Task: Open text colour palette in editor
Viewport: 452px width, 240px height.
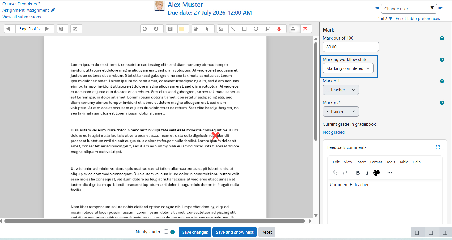Action: tap(377, 173)
